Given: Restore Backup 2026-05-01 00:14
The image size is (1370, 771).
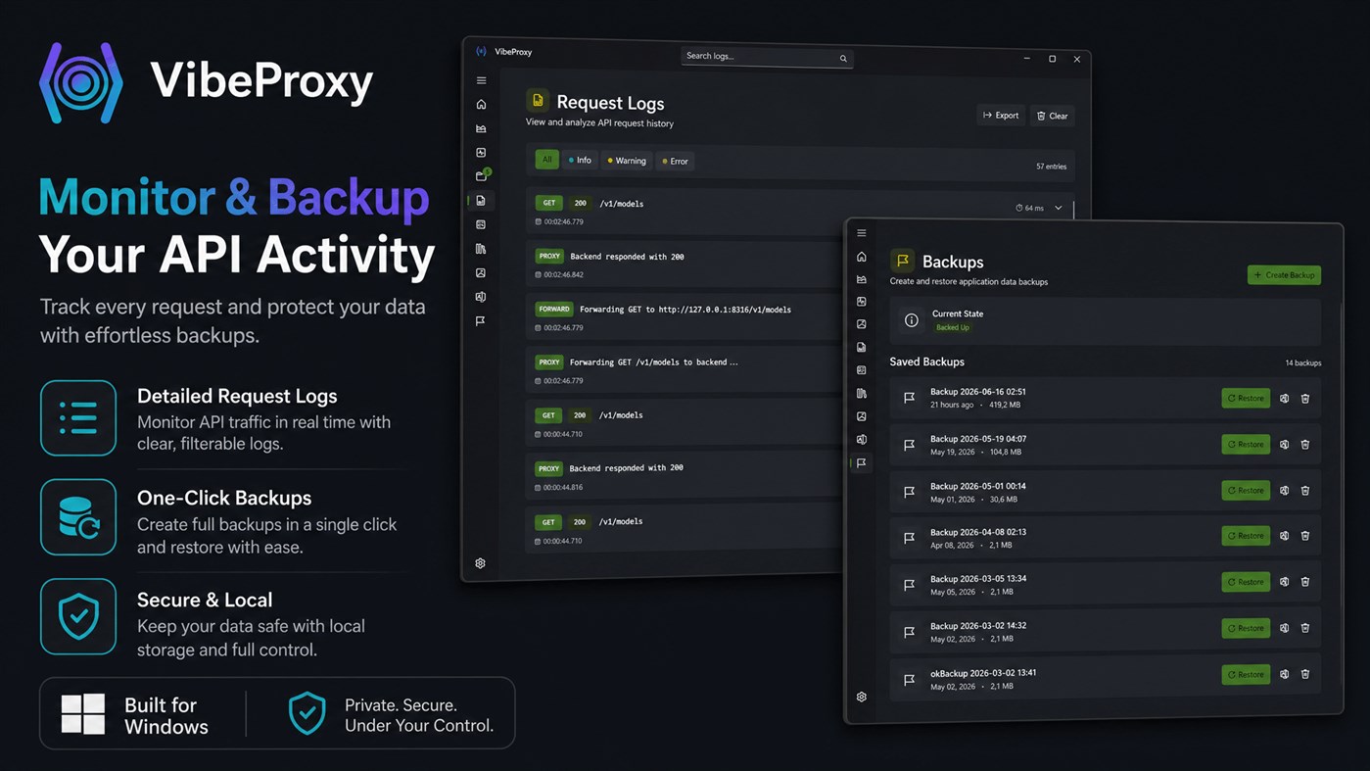Looking at the screenshot, I should [1246, 490].
